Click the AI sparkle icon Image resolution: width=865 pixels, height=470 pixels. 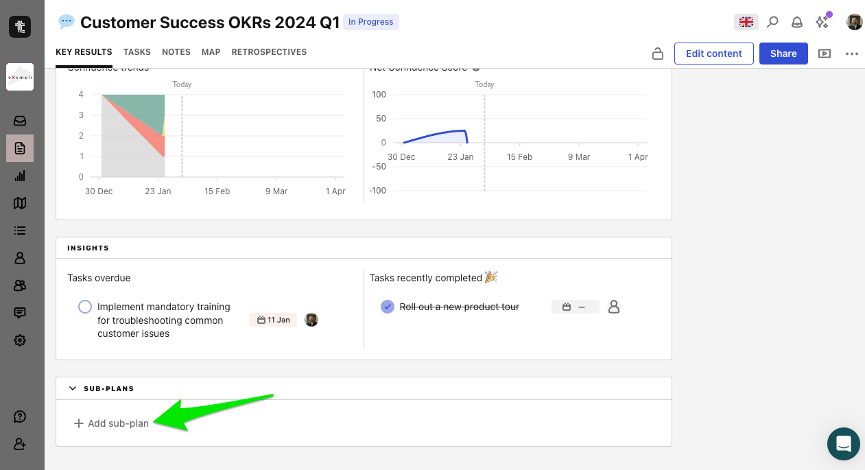click(x=822, y=22)
